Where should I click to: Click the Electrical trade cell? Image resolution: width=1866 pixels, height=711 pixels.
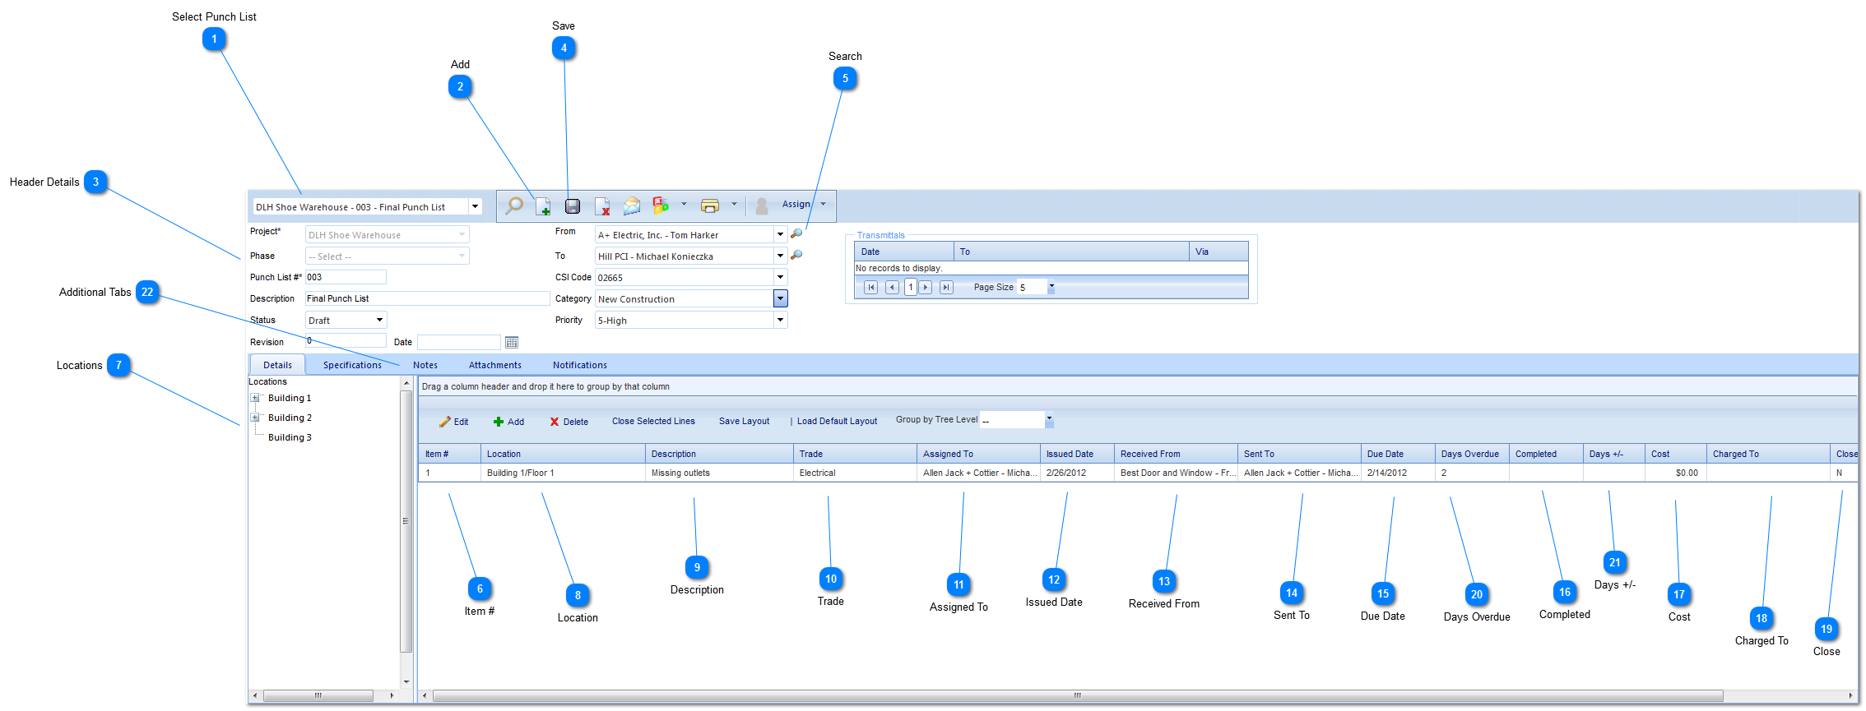(855, 473)
